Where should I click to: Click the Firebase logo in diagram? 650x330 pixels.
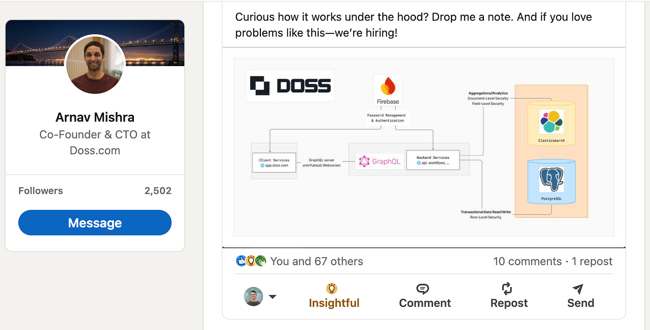pos(387,91)
